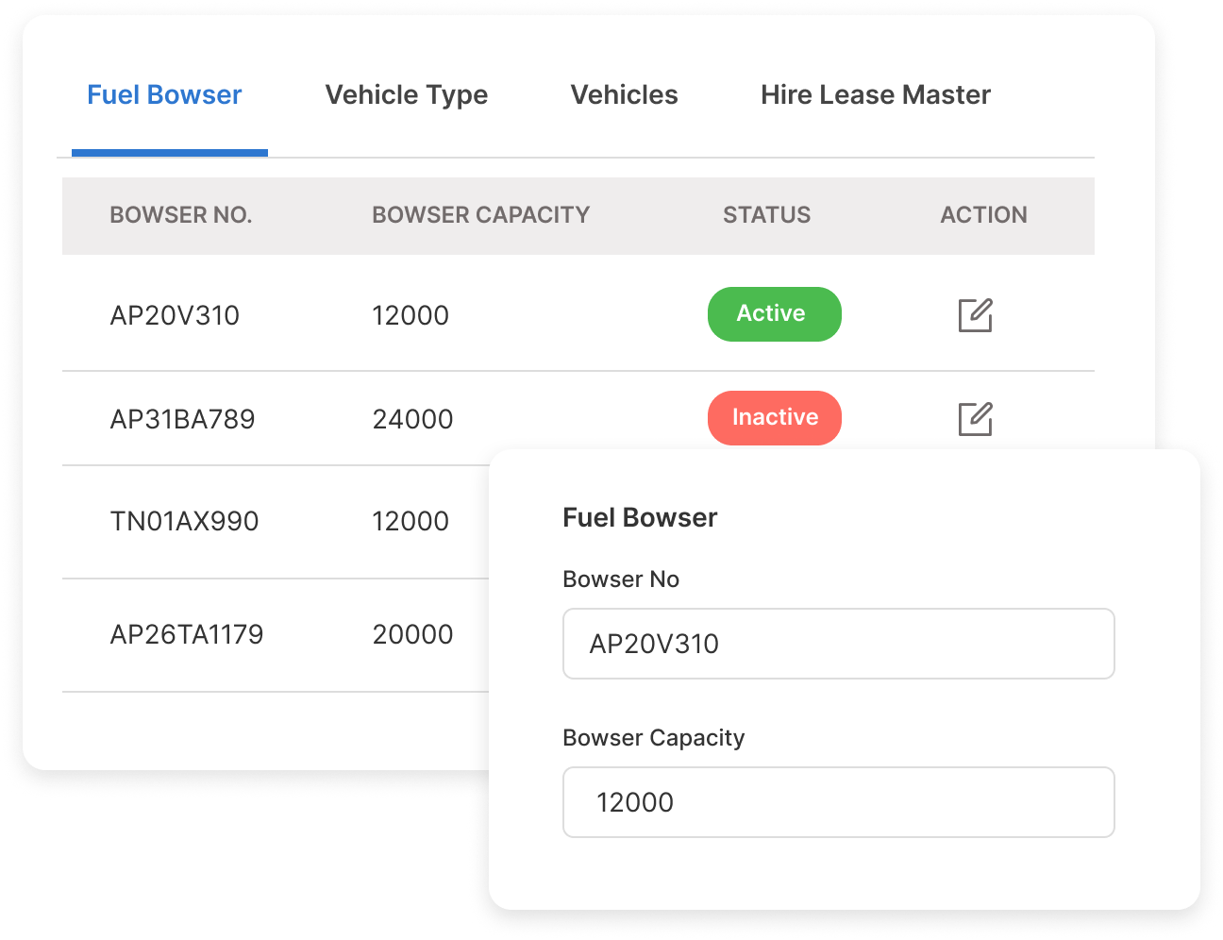Go to Hire Lease Master tab

coord(875,95)
